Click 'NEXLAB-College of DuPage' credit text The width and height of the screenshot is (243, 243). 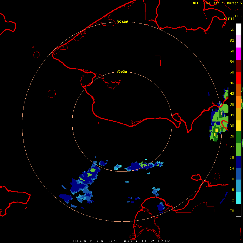pos(215,3)
